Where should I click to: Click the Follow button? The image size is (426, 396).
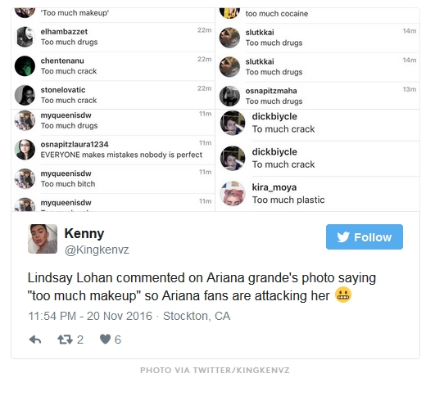tap(365, 236)
